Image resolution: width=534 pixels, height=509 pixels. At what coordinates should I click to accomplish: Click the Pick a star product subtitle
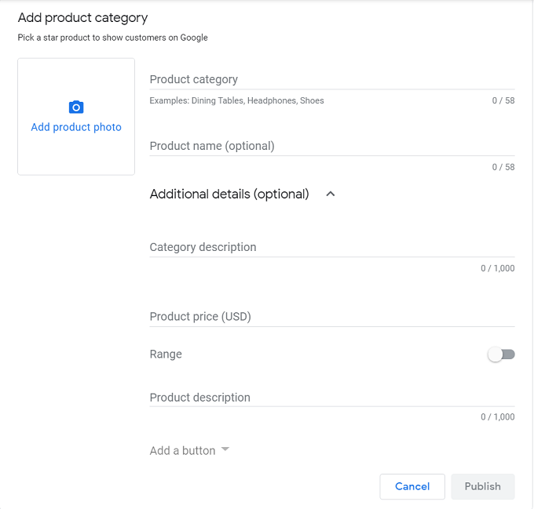pos(113,38)
